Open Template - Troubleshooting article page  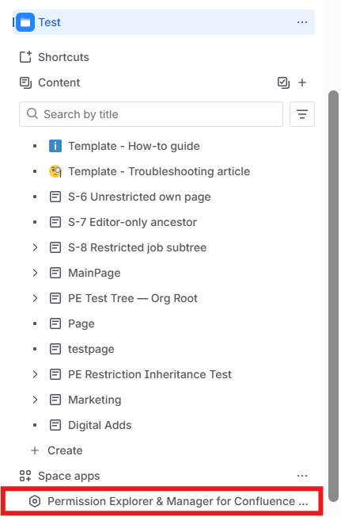coord(159,171)
